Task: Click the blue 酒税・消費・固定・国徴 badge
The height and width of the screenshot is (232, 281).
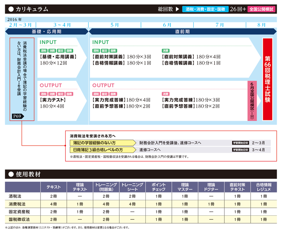Action: 205,9
